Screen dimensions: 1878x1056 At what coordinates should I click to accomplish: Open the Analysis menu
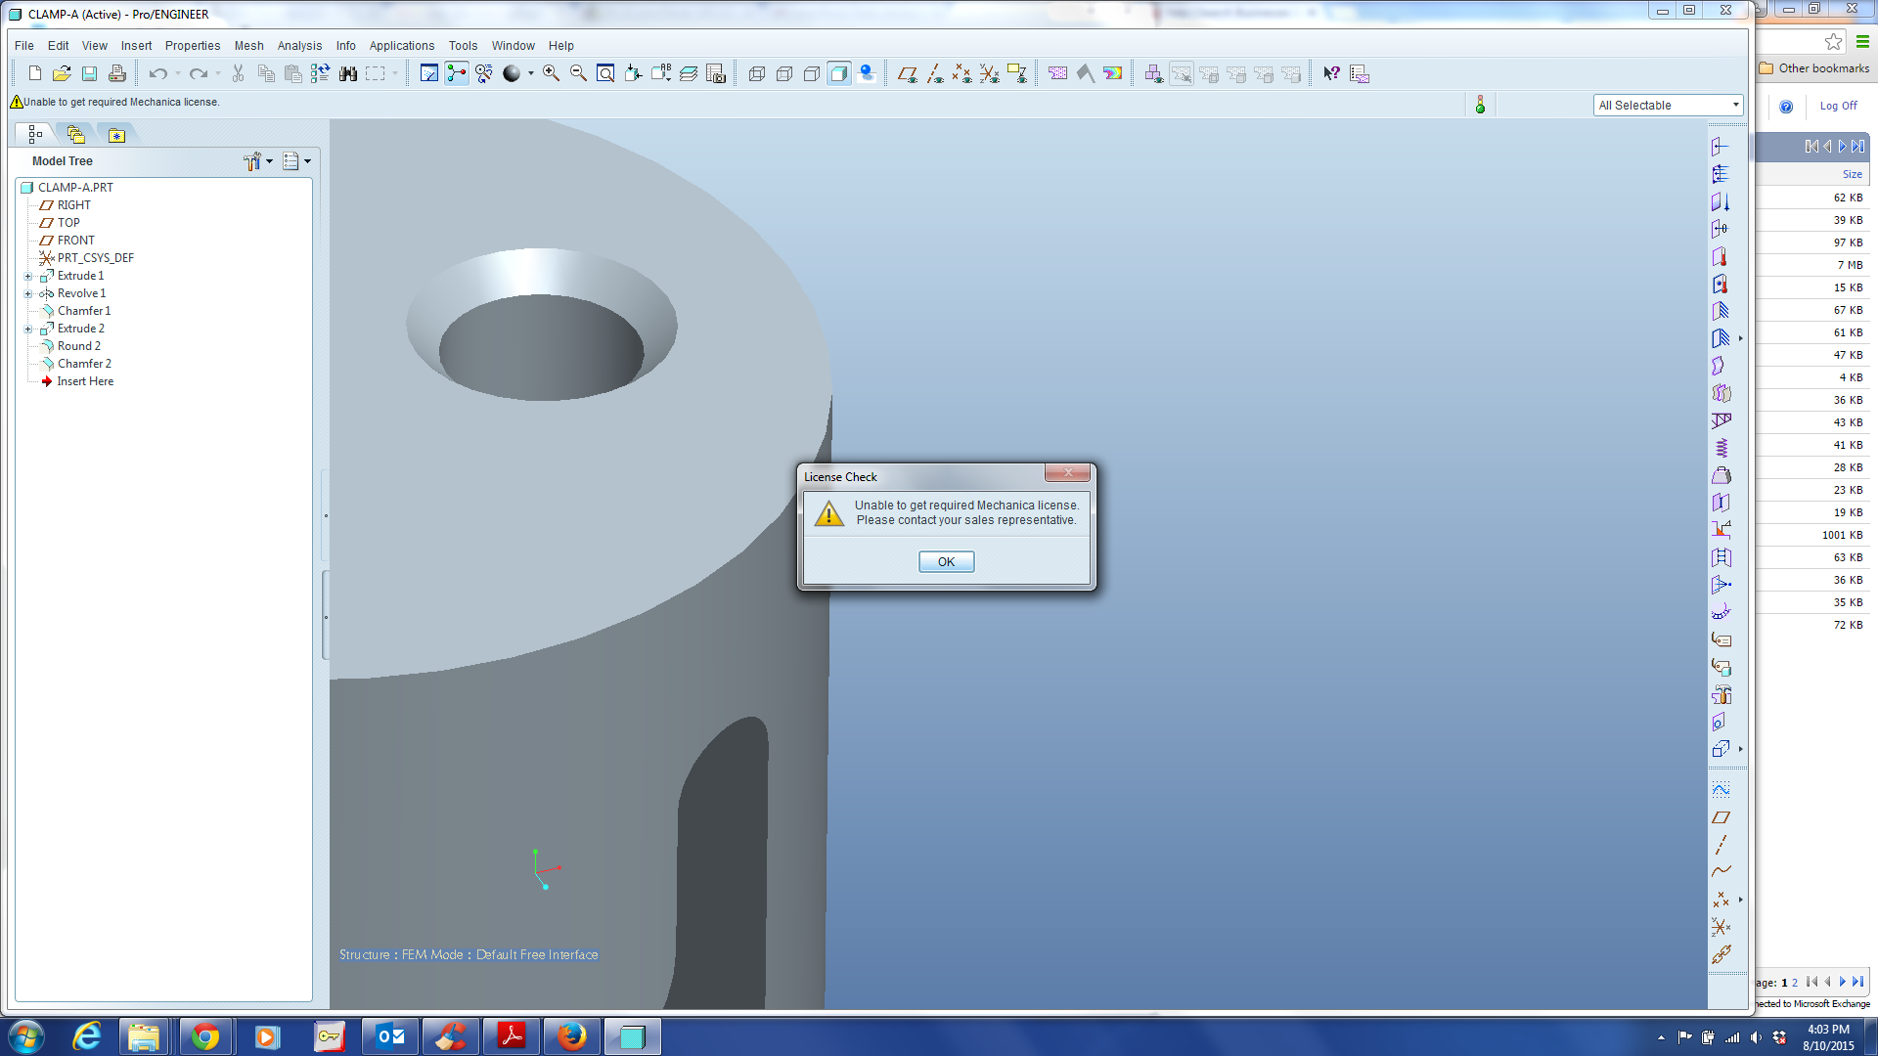299,46
